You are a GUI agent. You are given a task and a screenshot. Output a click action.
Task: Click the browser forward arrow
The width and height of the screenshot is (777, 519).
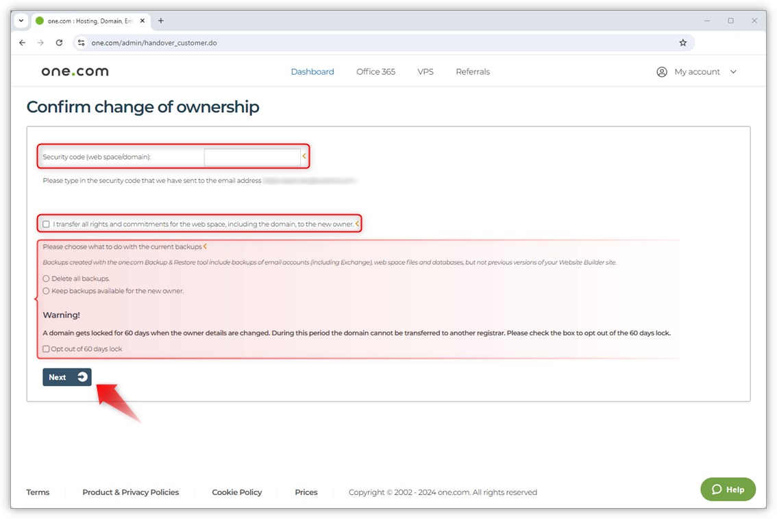click(40, 42)
